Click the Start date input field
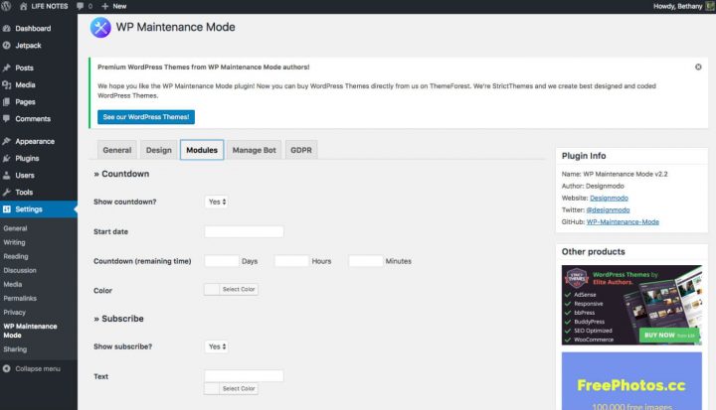Screen dimensions: 716x410 tap(244, 231)
